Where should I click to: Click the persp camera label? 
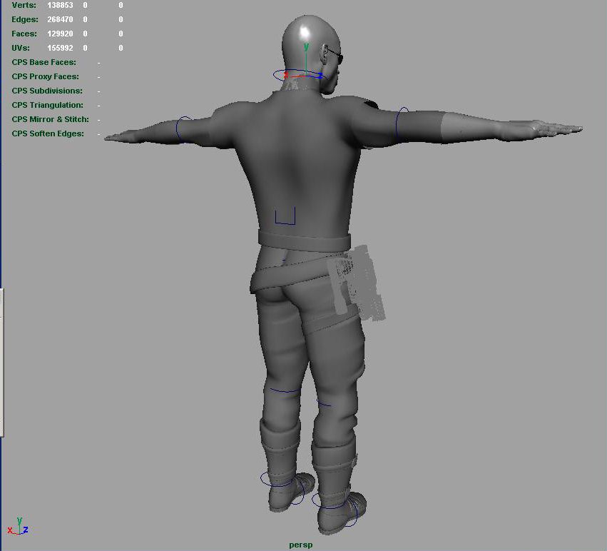pos(301,545)
